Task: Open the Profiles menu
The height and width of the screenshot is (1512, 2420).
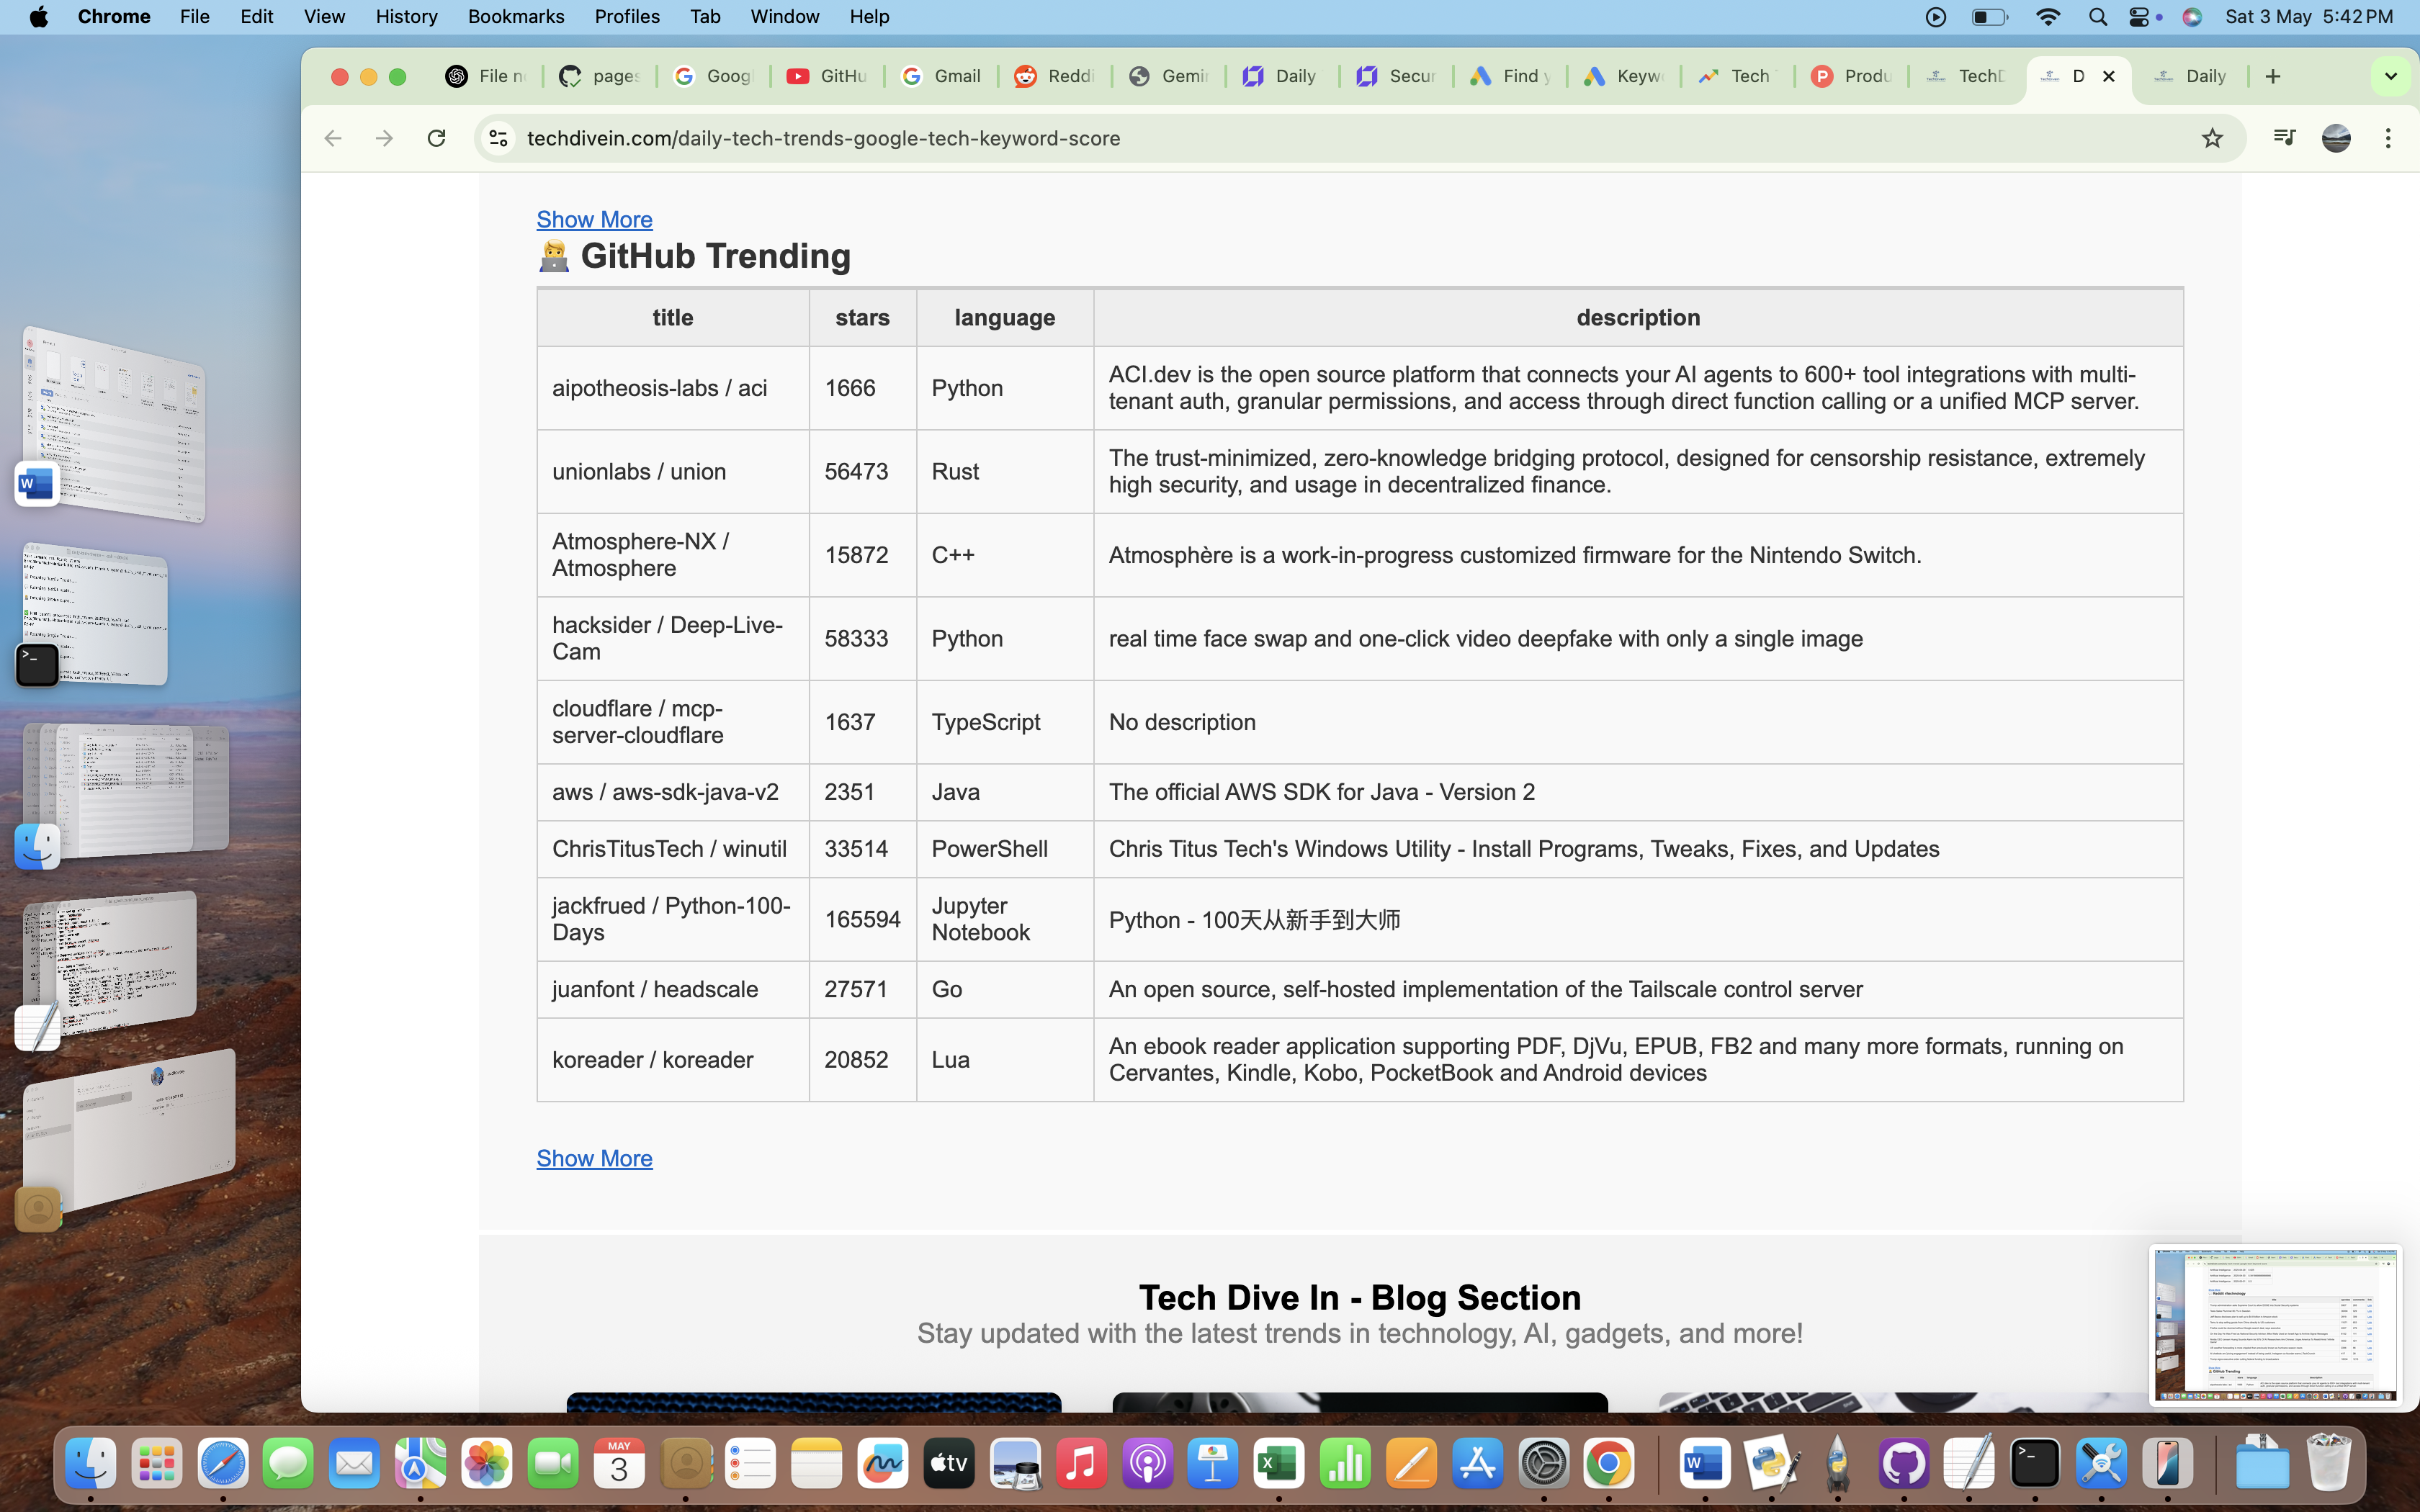Action: (x=627, y=17)
